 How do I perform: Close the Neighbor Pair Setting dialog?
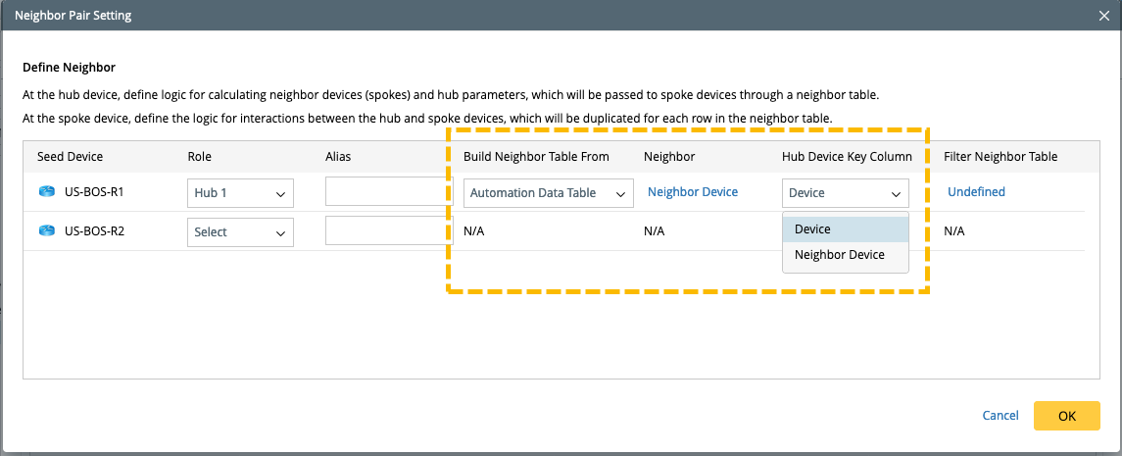(x=1104, y=16)
